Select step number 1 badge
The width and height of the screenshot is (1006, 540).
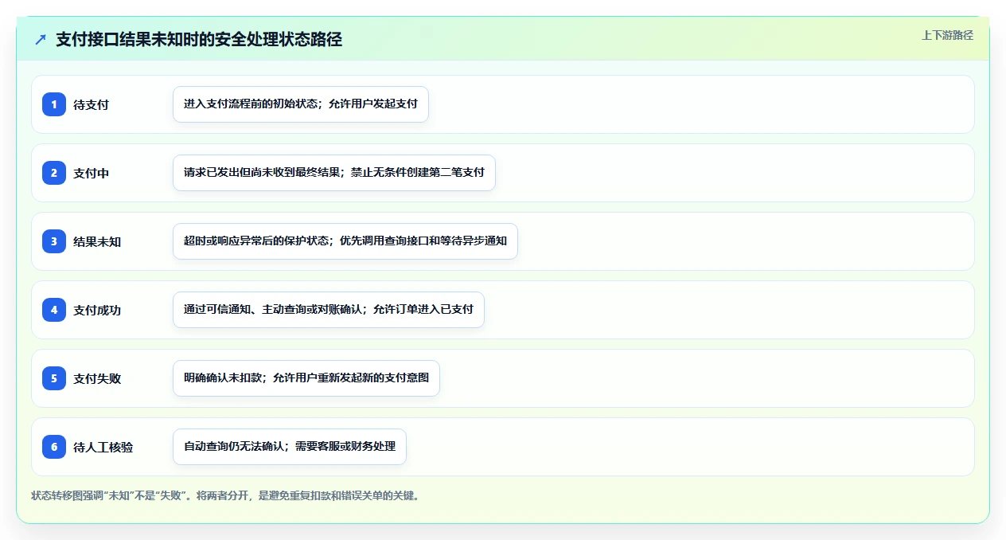tap(54, 104)
